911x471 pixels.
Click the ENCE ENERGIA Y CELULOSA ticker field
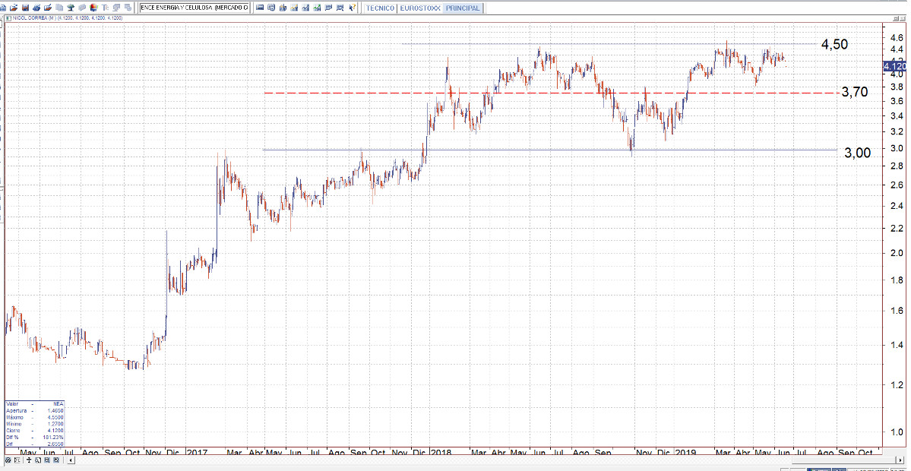tap(194, 8)
